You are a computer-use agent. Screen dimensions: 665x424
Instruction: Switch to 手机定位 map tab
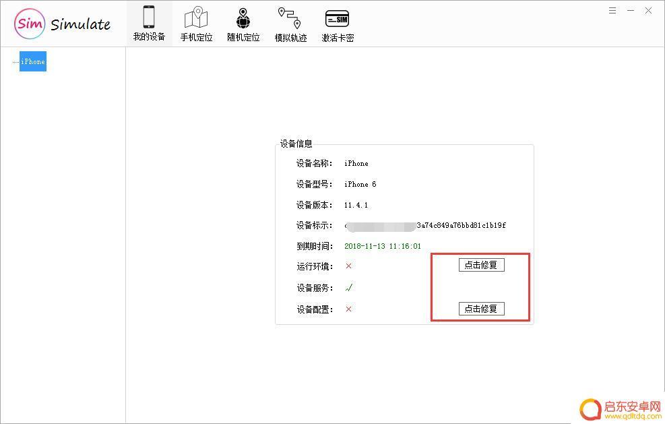pyautogui.click(x=196, y=24)
